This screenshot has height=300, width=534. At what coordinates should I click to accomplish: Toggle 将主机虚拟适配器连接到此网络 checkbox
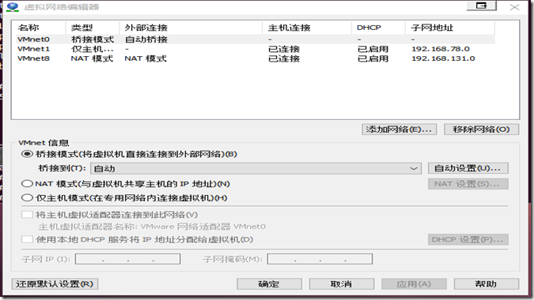pyautogui.click(x=27, y=215)
